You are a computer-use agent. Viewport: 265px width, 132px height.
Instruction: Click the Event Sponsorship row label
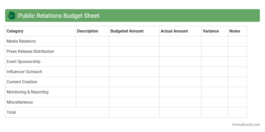coord(23,62)
